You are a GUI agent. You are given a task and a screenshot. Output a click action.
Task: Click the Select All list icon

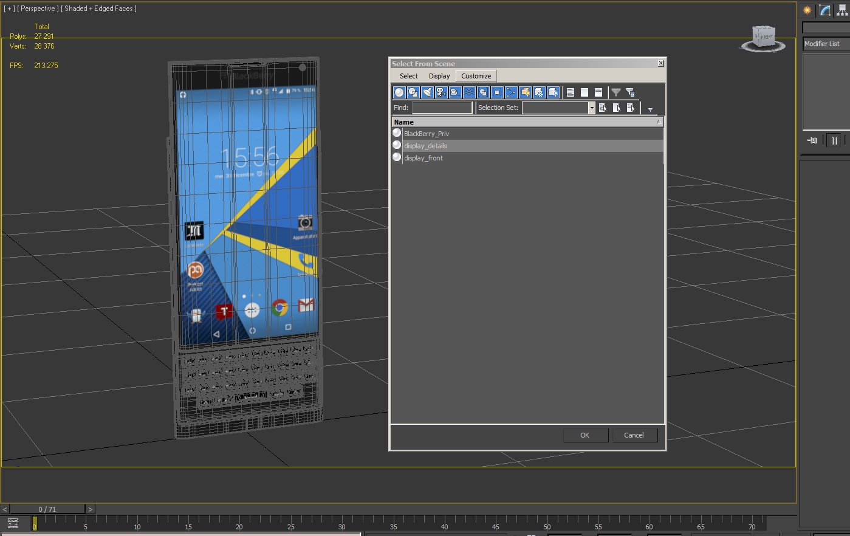click(571, 92)
